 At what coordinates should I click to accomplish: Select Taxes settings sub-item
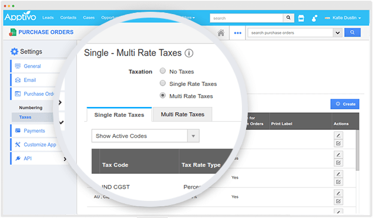pyautogui.click(x=25, y=117)
